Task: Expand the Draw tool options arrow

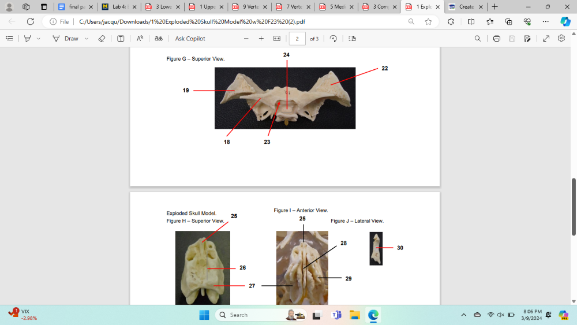Action: tap(87, 39)
